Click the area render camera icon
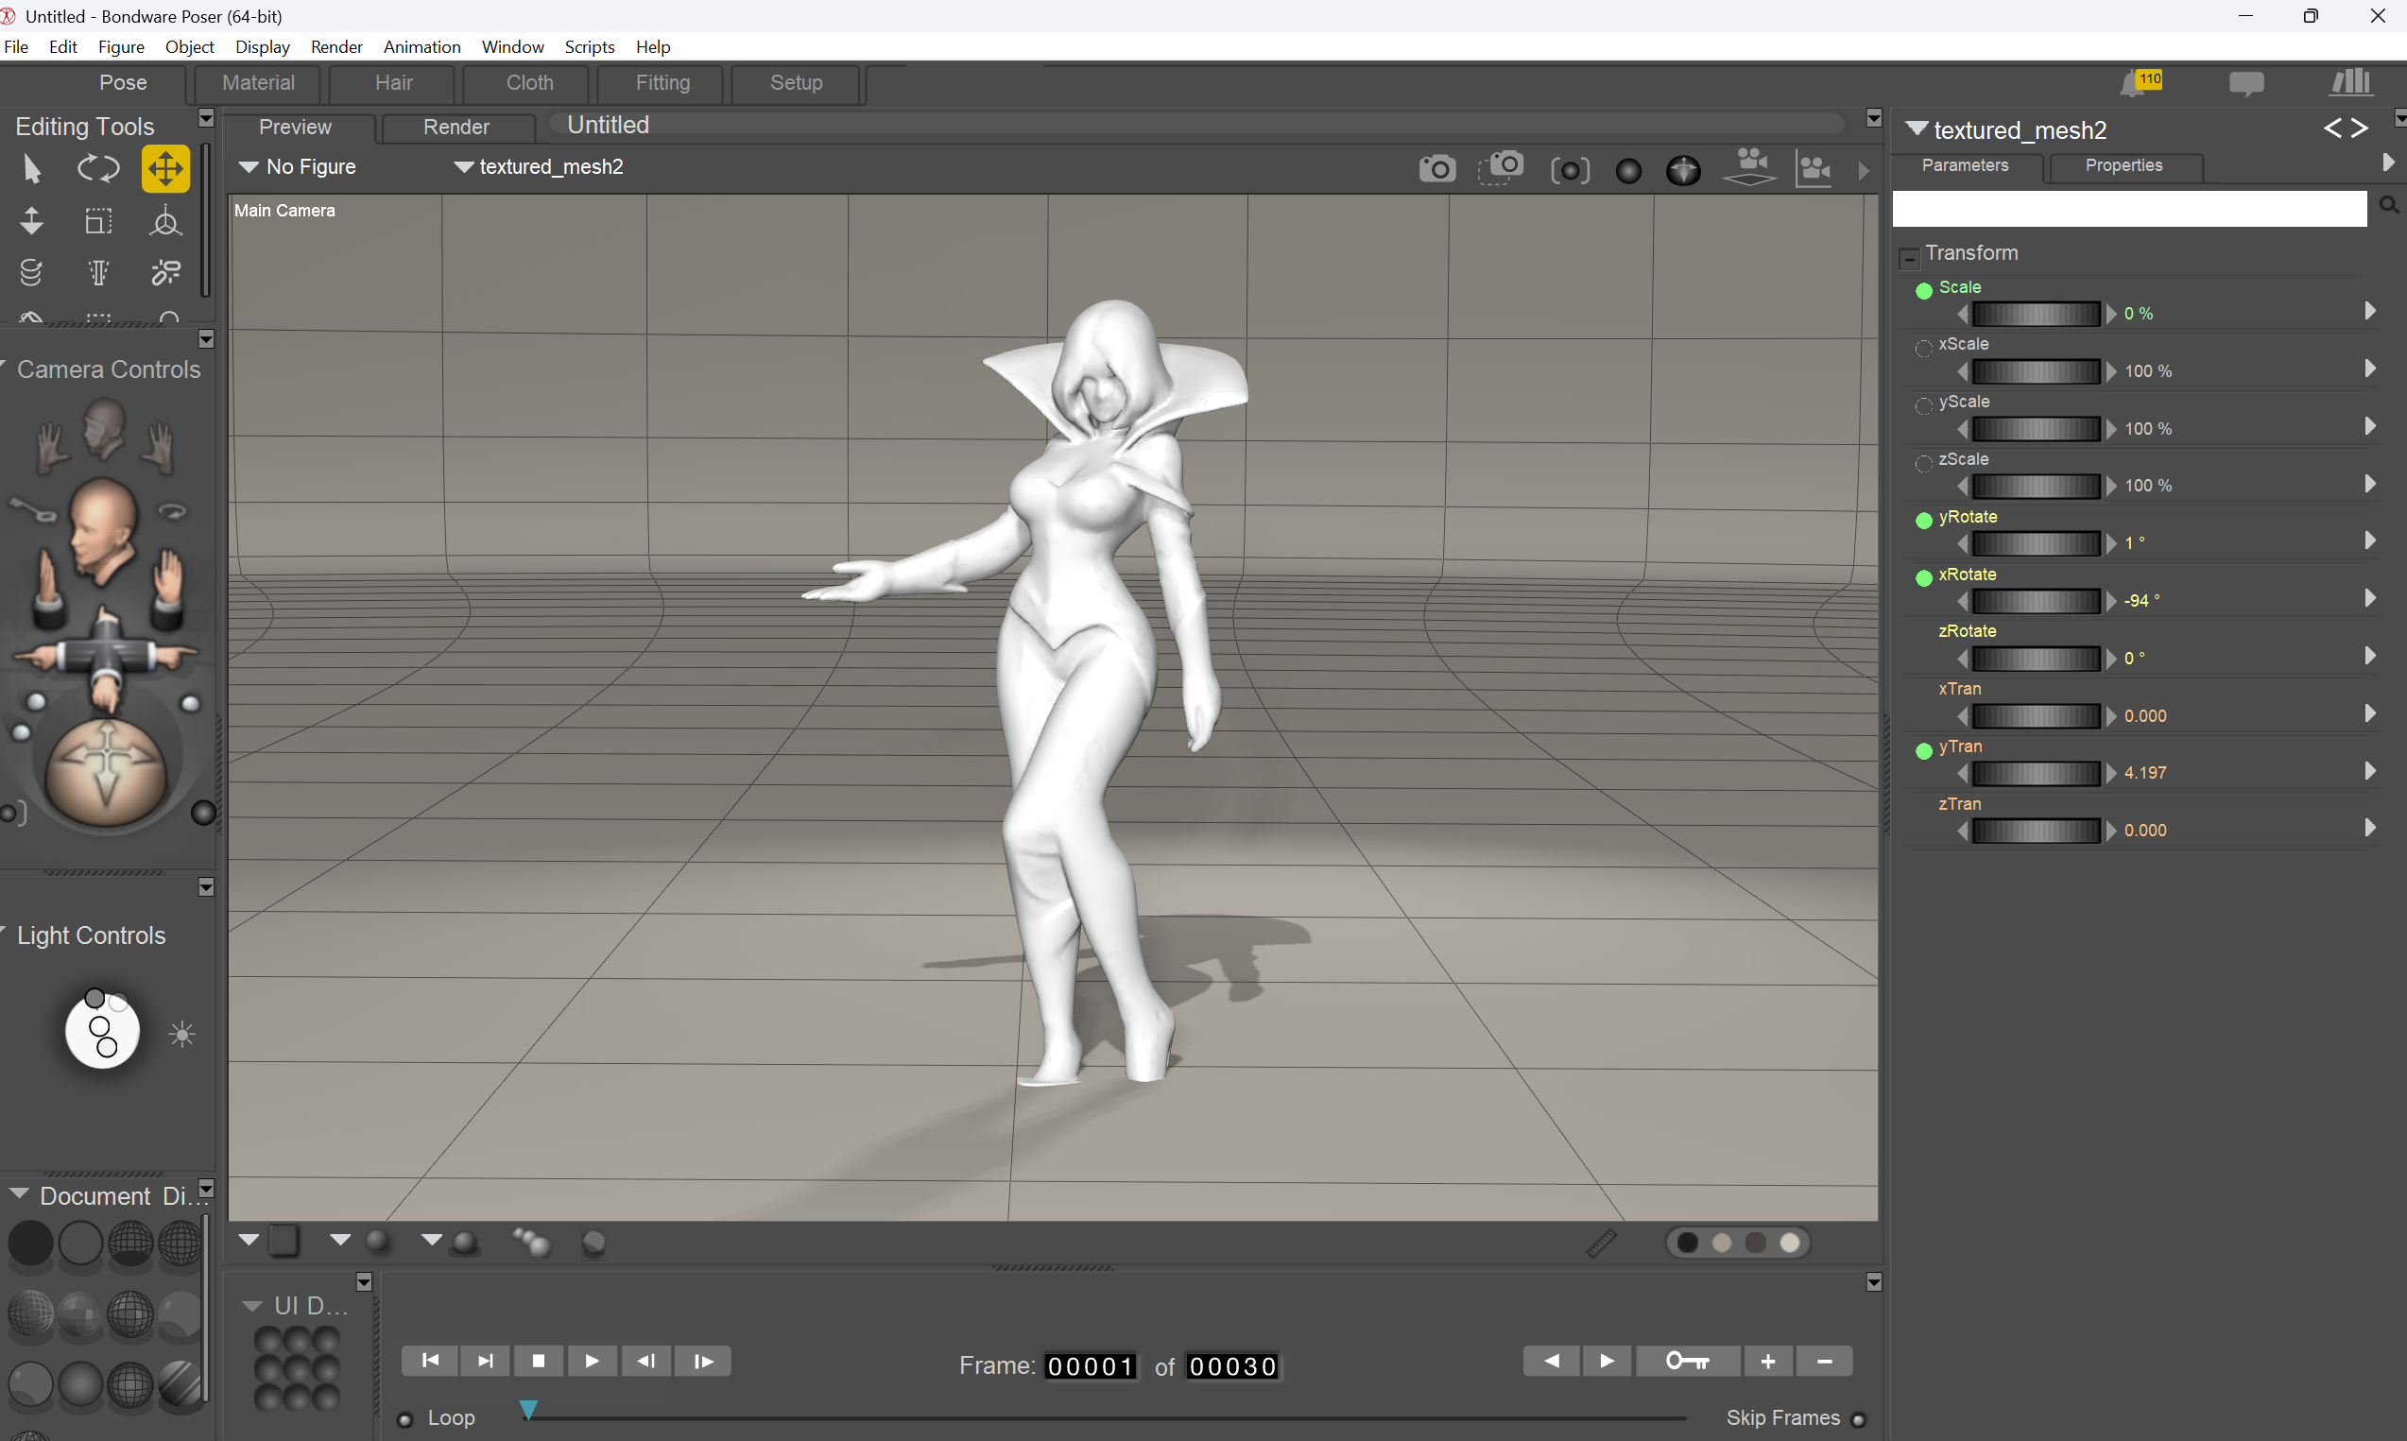Image resolution: width=2407 pixels, height=1441 pixels. tap(1501, 167)
